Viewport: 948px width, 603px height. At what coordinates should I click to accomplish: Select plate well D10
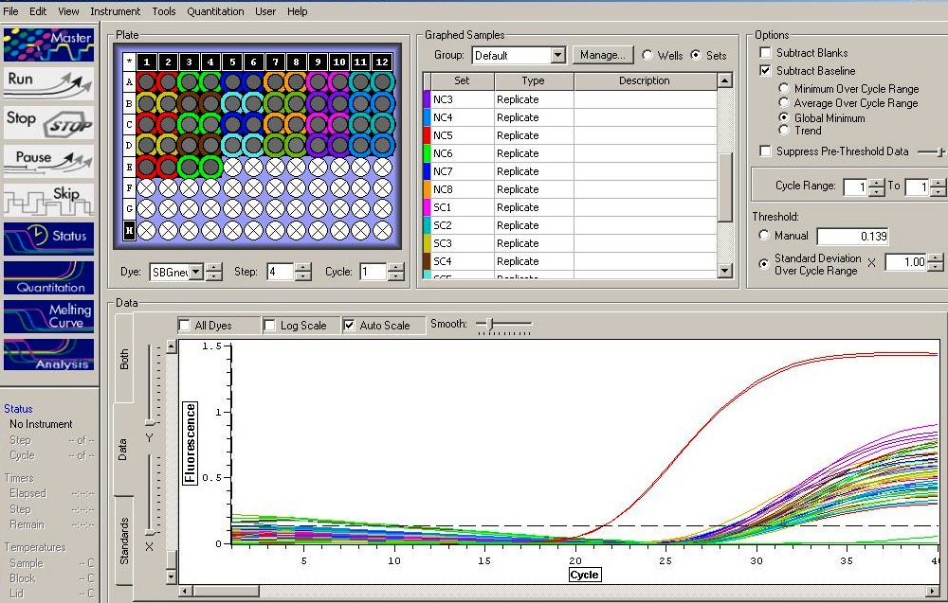(x=339, y=146)
